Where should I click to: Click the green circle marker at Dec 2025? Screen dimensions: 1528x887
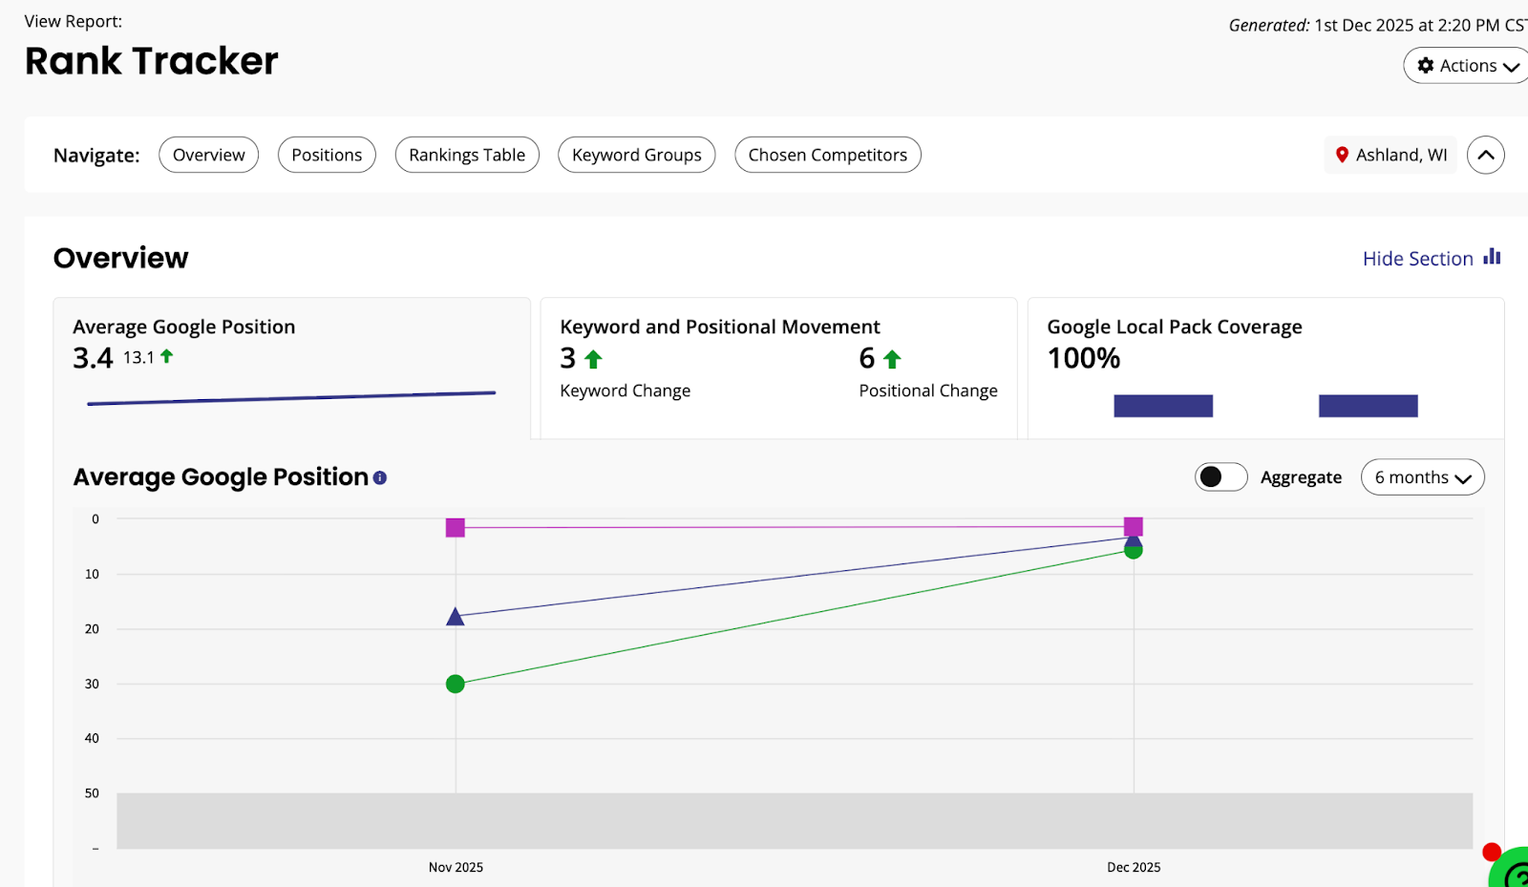pos(1134,550)
